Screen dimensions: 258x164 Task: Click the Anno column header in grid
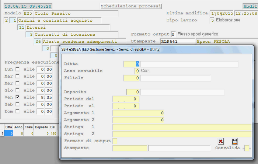(x=18, y=127)
